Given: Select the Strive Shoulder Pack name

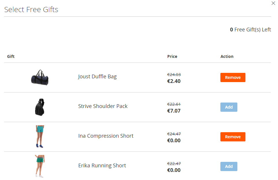Looking at the screenshot, I should pyautogui.click(x=103, y=106).
